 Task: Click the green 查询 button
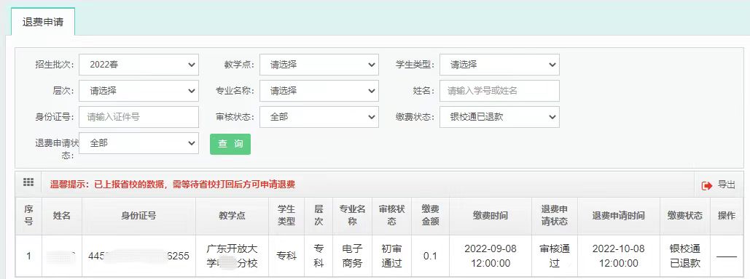click(x=230, y=144)
